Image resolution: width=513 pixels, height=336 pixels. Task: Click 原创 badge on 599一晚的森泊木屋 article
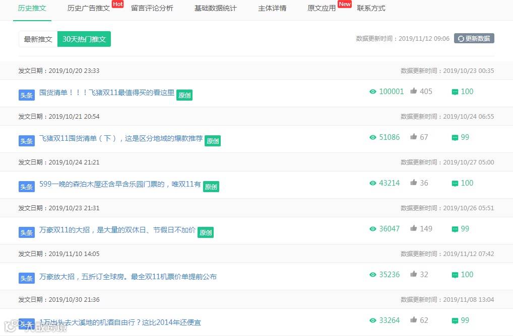point(211,187)
